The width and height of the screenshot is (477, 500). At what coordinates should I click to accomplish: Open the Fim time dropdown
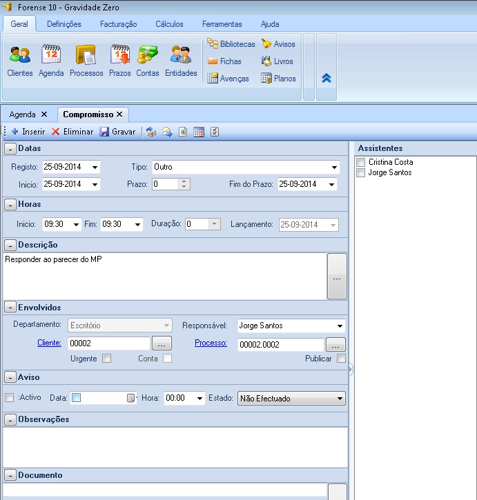(137, 225)
